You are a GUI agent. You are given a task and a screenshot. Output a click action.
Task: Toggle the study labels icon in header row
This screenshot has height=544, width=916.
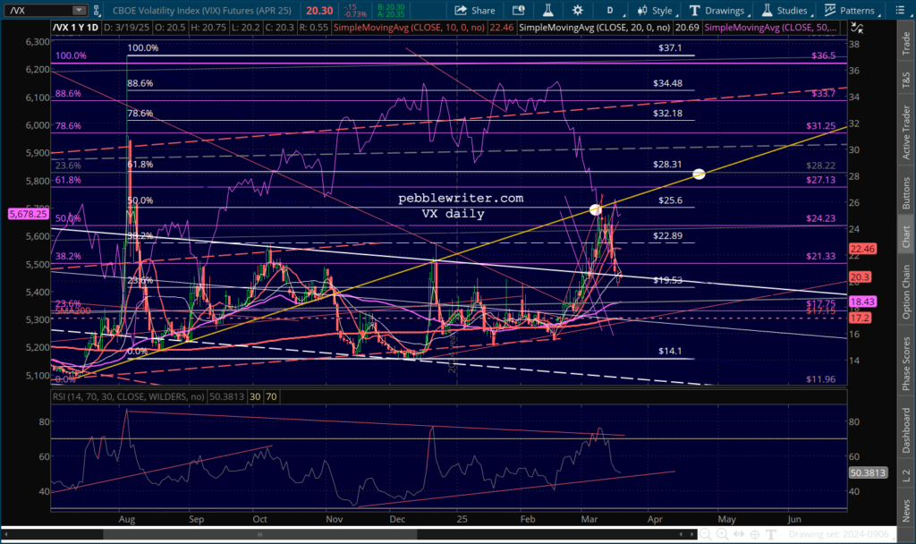pyautogui.click(x=856, y=27)
